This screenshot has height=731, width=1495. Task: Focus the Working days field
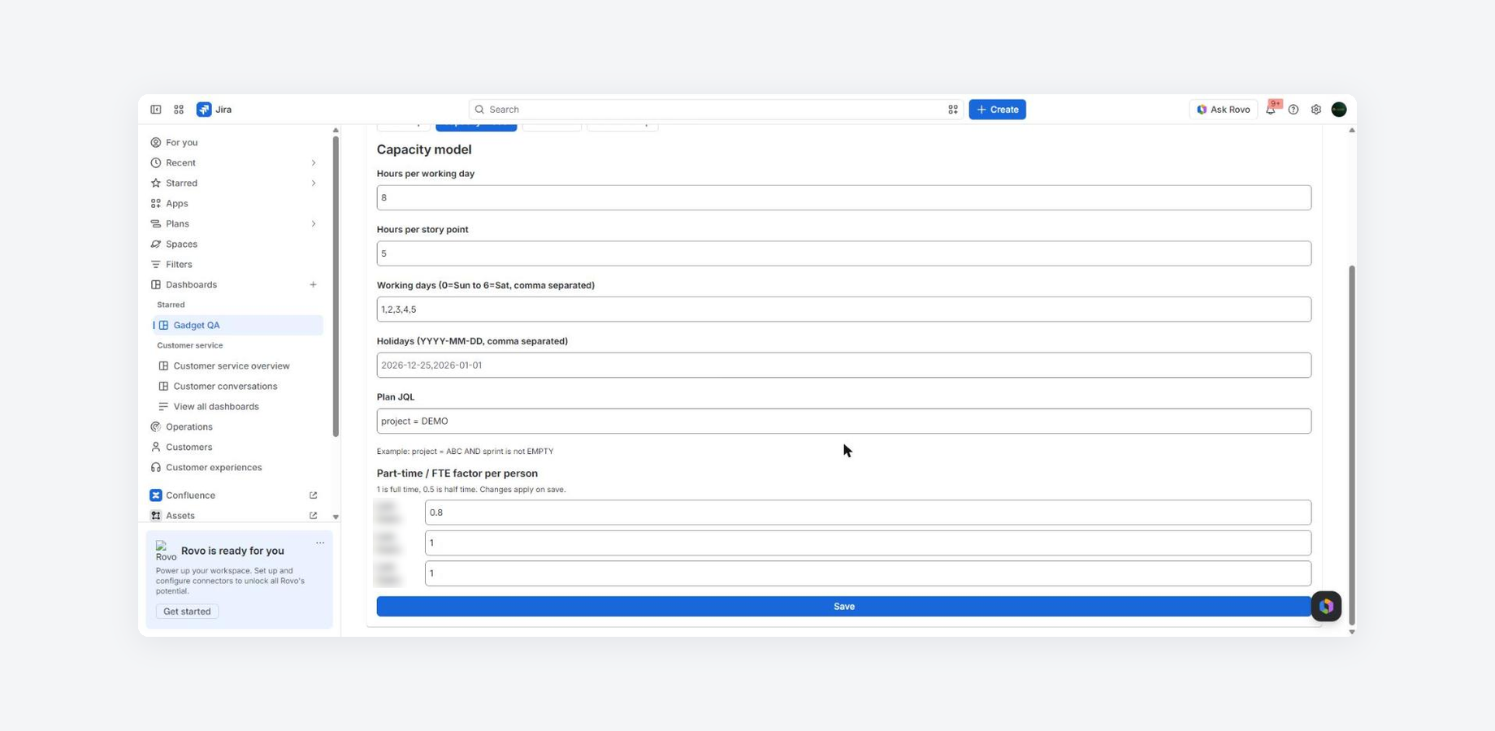843,309
